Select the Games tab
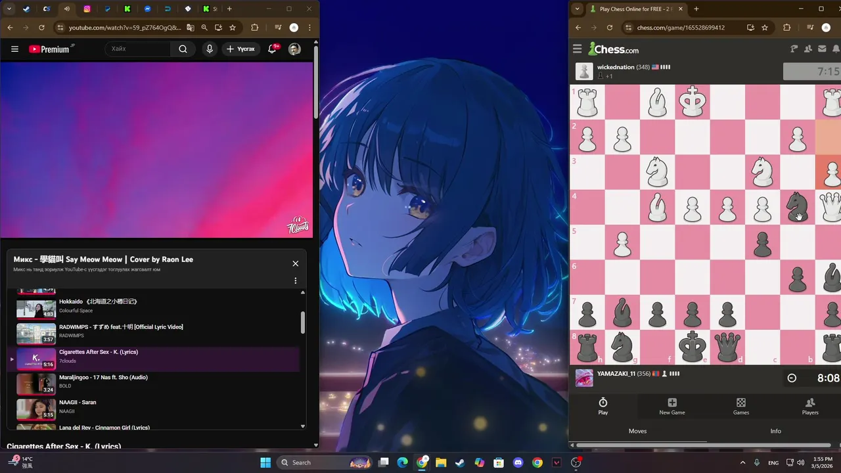The image size is (841, 473). (x=741, y=407)
